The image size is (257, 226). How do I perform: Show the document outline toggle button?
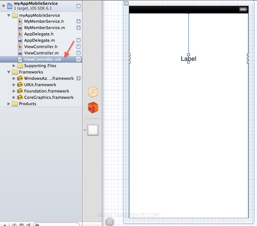(110, 222)
